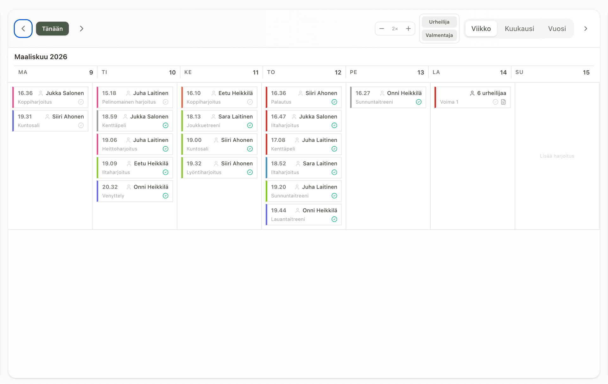Click the green check icon on Friday's Sunnuntaitreeni

tap(419, 102)
